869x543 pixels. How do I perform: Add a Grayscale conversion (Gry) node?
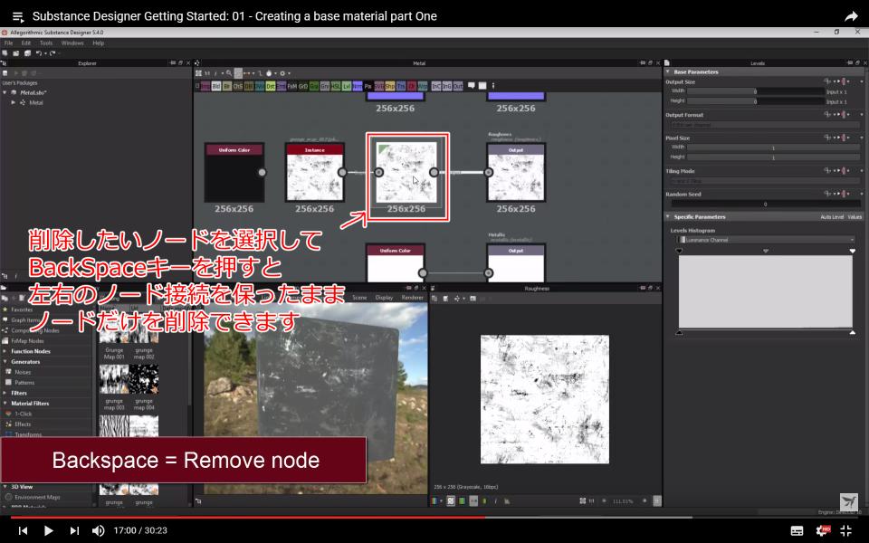tap(325, 86)
